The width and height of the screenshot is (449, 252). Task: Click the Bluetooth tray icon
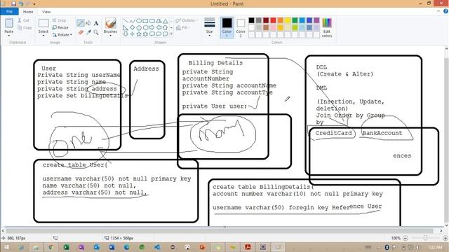tap(387, 247)
